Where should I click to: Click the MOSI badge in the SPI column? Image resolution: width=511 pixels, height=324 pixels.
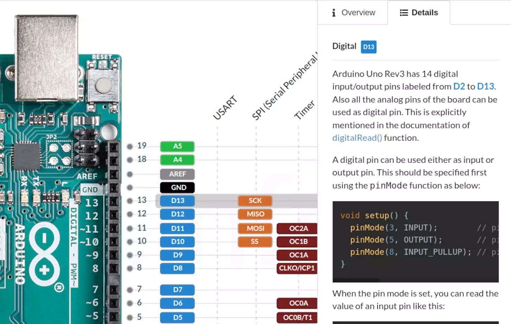(255, 228)
